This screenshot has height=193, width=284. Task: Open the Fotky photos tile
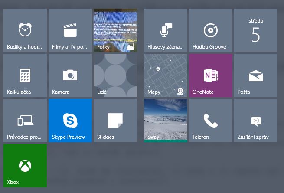pyautogui.click(x=115, y=30)
